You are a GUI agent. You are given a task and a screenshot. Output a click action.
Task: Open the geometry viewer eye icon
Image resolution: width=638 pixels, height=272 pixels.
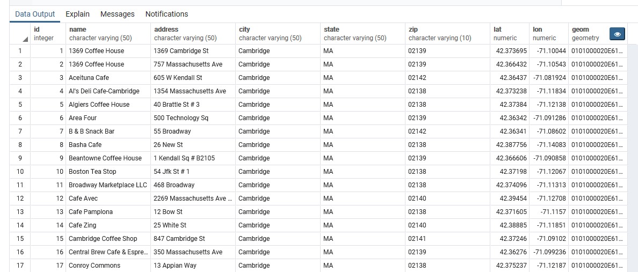click(x=617, y=34)
